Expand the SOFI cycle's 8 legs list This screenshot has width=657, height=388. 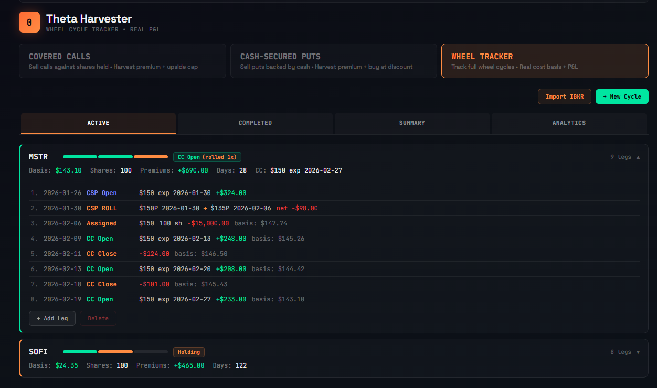pyautogui.click(x=625, y=351)
